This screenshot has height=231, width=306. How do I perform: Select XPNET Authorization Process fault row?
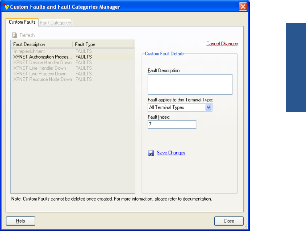click(42, 57)
